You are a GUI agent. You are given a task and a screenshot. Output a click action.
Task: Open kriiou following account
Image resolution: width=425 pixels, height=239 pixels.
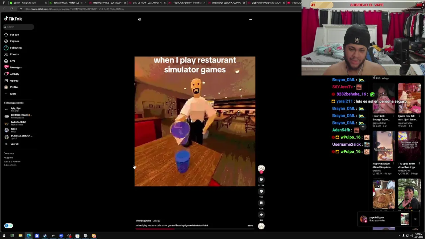click(11, 130)
